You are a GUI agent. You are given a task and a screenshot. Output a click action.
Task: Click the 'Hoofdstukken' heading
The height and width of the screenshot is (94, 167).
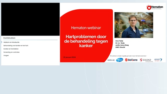(9, 38)
